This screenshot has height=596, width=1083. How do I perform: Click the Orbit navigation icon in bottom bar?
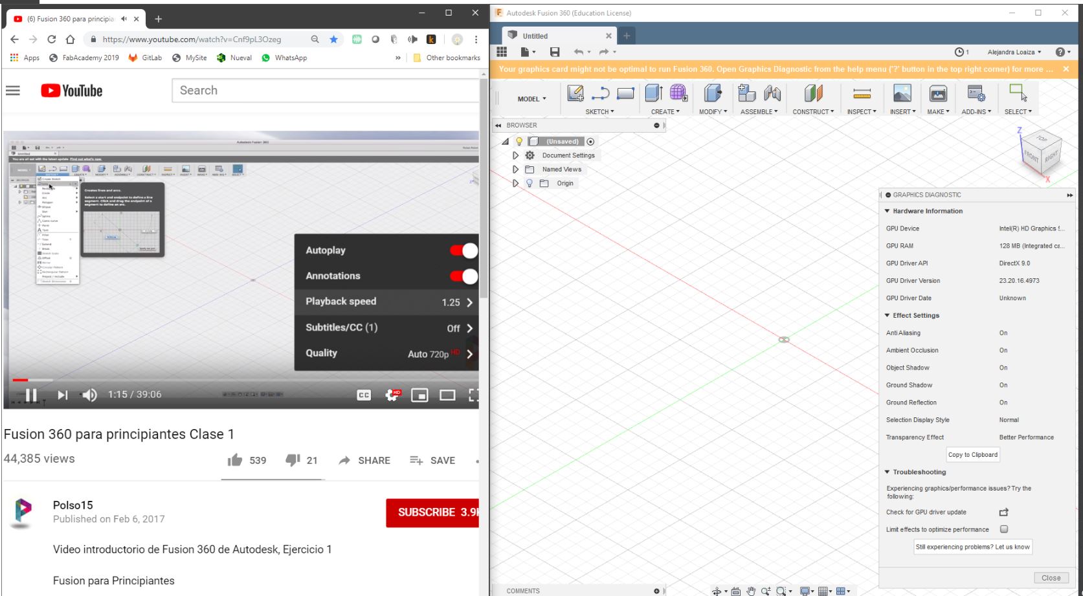(717, 591)
